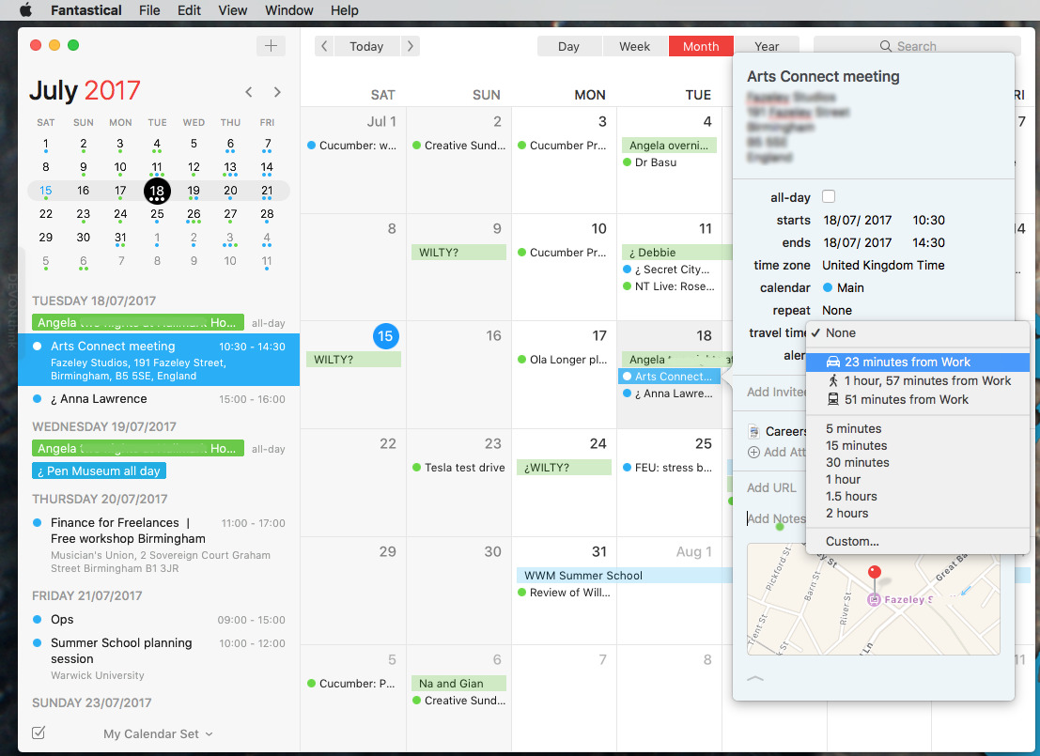Go to previous month in mini calendar
The width and height of the screenshot is (1040, 756).
249,92
